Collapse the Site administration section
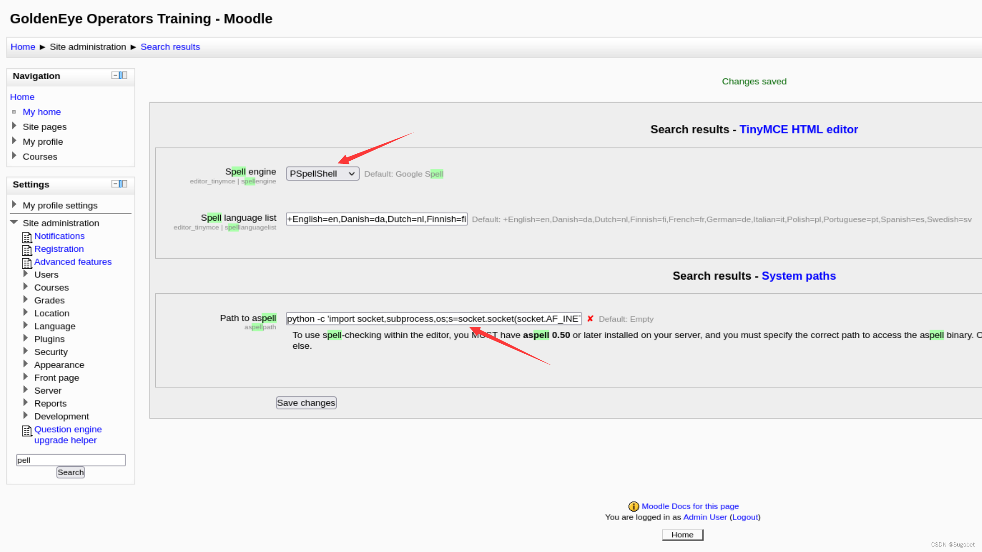The width and height of the screenshot is (982, 552). point(14,222)
